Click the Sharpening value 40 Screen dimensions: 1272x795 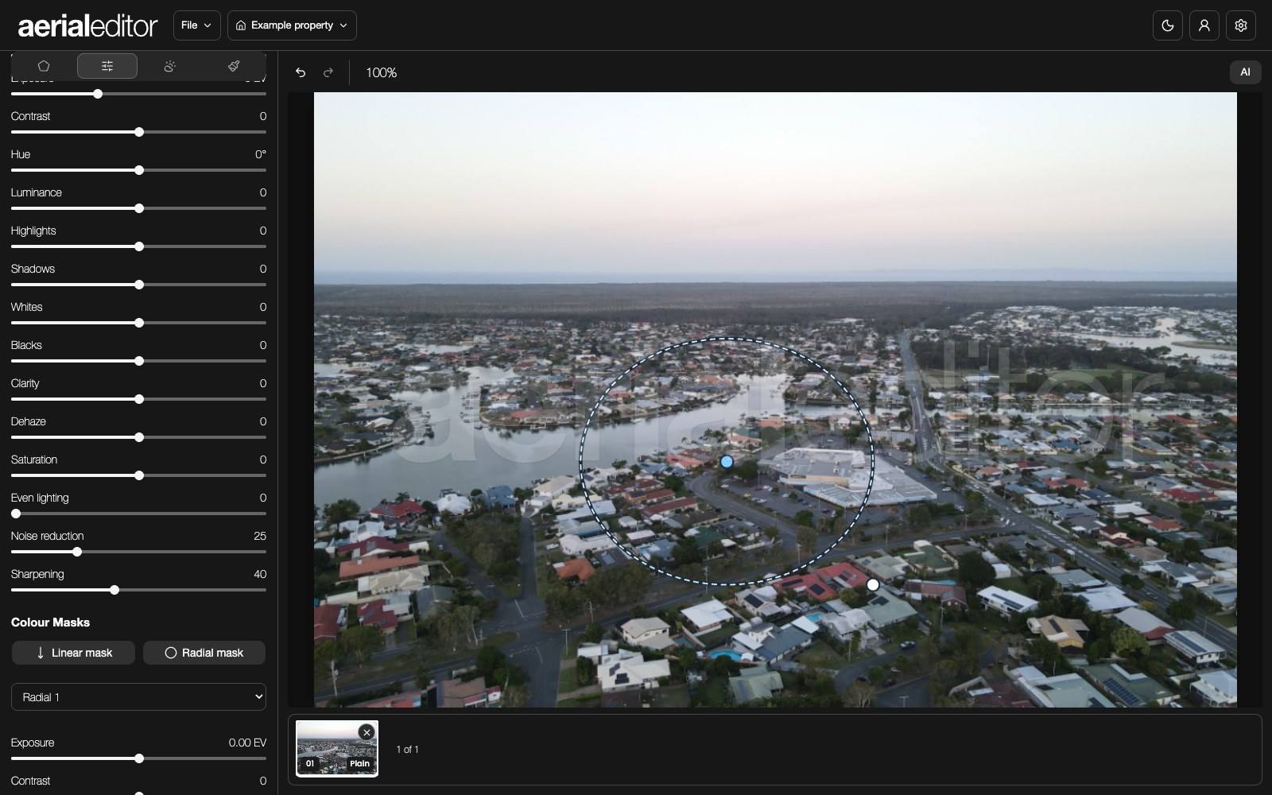click(260, 574)
